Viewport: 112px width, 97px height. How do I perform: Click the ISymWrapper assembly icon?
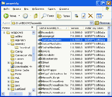[x=40, y=70]
